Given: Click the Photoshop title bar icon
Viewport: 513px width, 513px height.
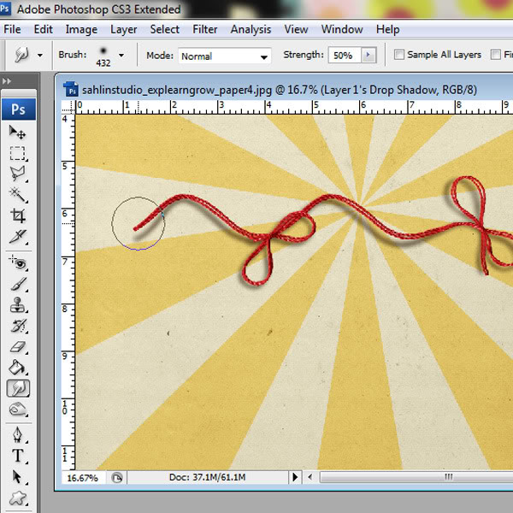Looking at the screenshot, I should point(5,9).
